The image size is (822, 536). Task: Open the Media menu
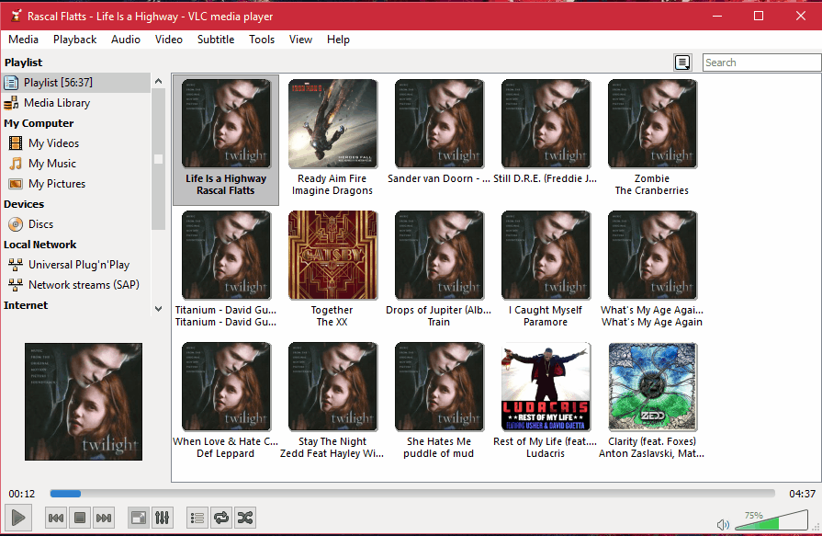coord(24,40)
